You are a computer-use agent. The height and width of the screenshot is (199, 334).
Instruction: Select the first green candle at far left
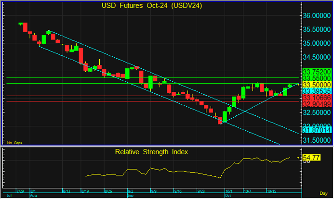point(20,23)
